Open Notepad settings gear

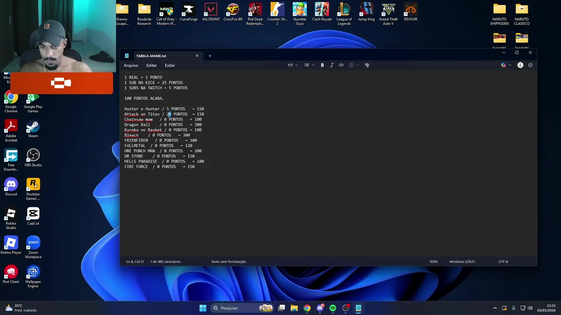click(x=530, y=65)
